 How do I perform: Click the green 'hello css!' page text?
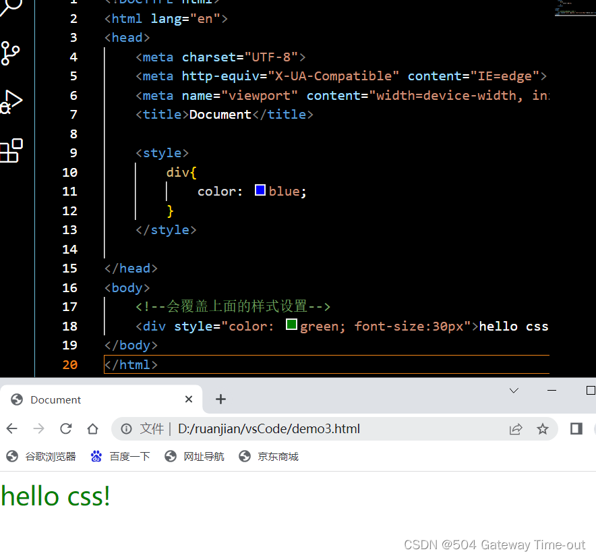(55, 497)
